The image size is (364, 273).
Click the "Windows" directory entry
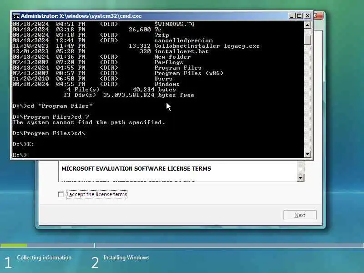(x=167, y=84)
